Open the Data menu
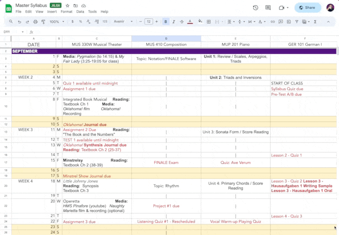Screen dimensions: 339x235 80,12
